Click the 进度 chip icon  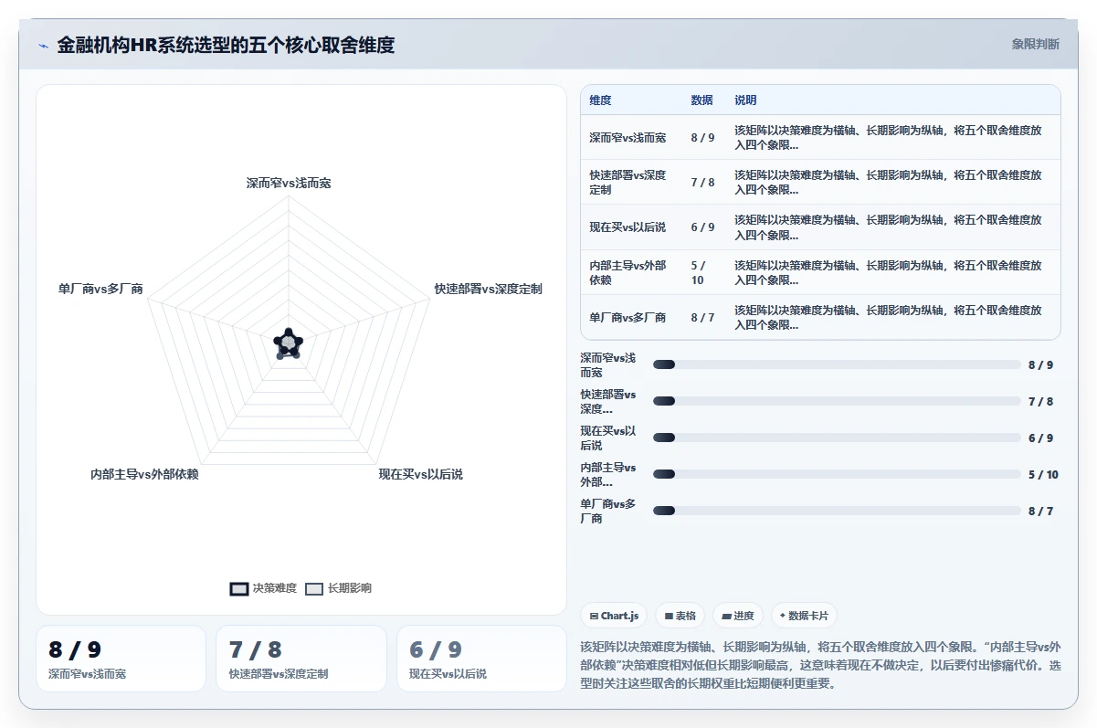click(727, 616)
